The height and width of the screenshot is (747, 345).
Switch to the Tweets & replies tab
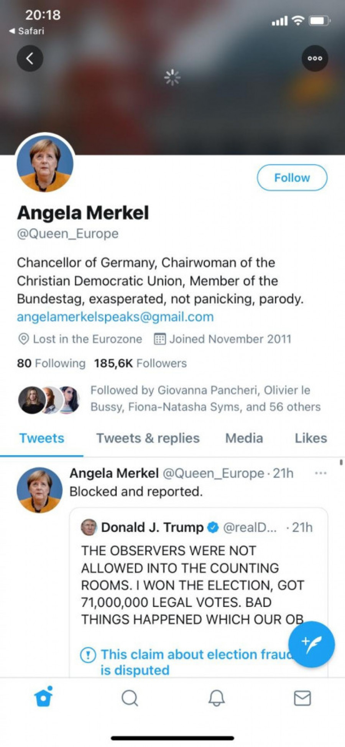[x=148, y=438]
